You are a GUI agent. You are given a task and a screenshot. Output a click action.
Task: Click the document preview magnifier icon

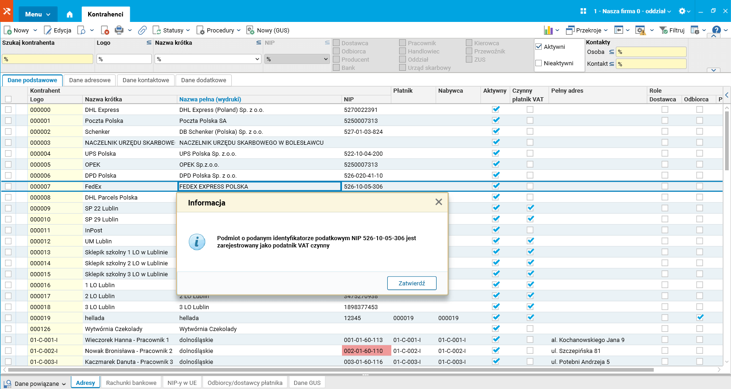[x=81, y=31]
